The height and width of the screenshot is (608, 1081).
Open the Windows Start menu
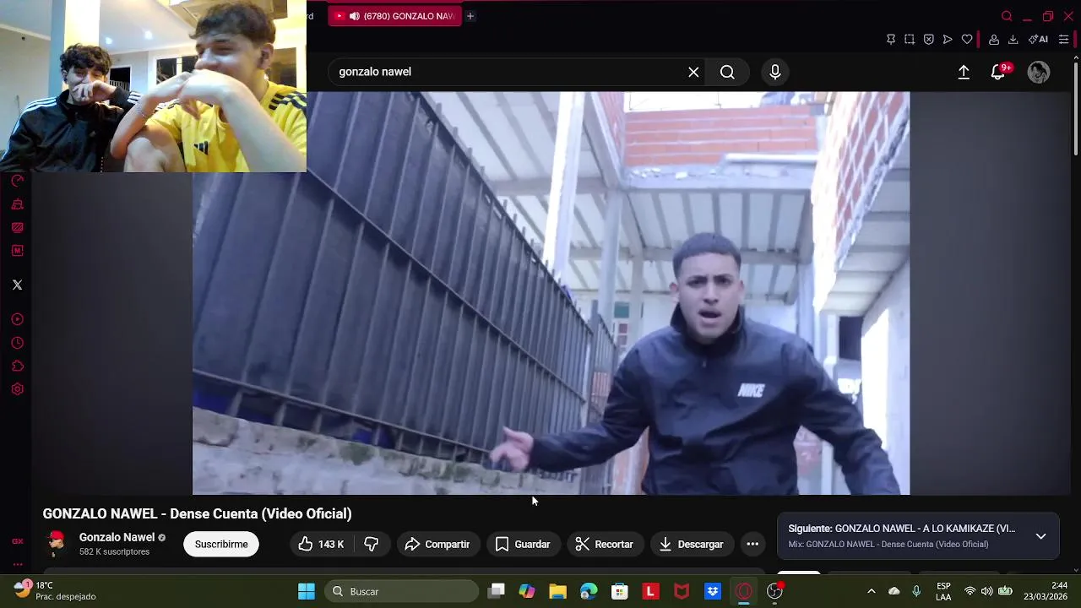[307, 591]
